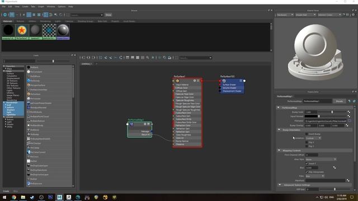Open File Explorer from taskbar
This screenshot has height=201, width=358.
[23, 197]
